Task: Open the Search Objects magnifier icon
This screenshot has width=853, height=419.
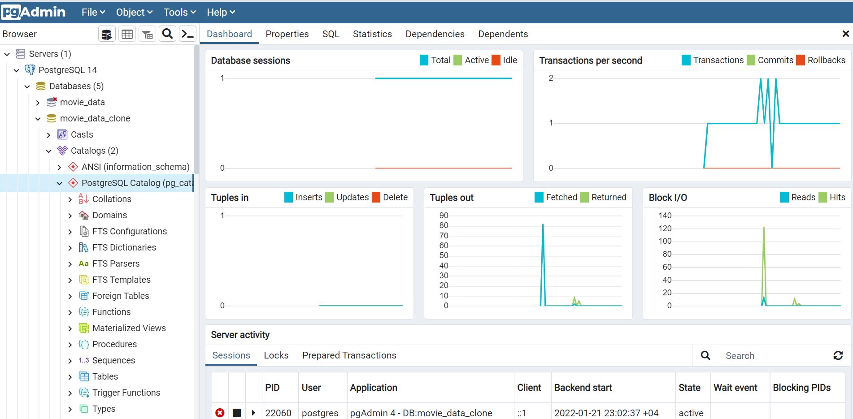Action: coord(167,34)
